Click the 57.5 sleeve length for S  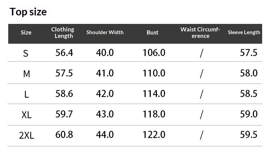[x=249, y=53]
